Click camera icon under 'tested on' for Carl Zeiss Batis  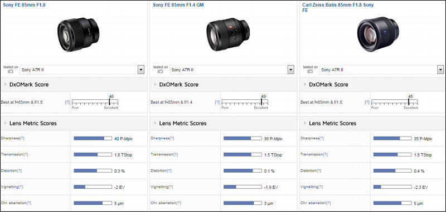pyautogui.click(x=310, y=72)
